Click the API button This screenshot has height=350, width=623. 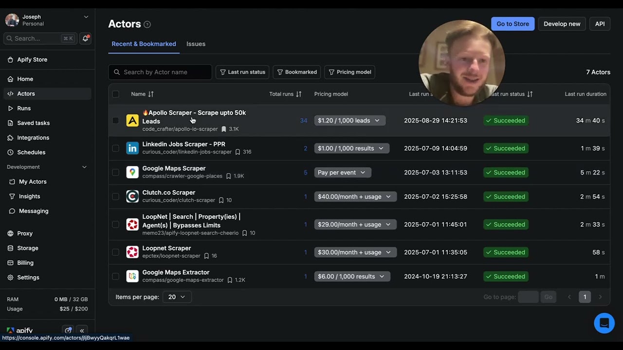pos(600,24)
